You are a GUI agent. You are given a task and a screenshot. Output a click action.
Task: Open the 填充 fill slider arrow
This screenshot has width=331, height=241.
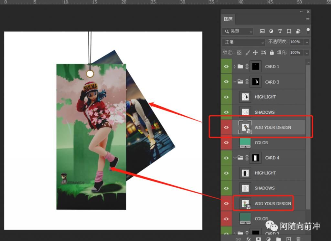point(307,53)
